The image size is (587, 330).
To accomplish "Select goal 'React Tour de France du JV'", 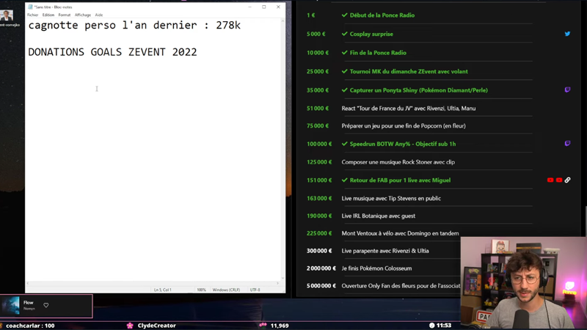I will click(x=409, y=109).
